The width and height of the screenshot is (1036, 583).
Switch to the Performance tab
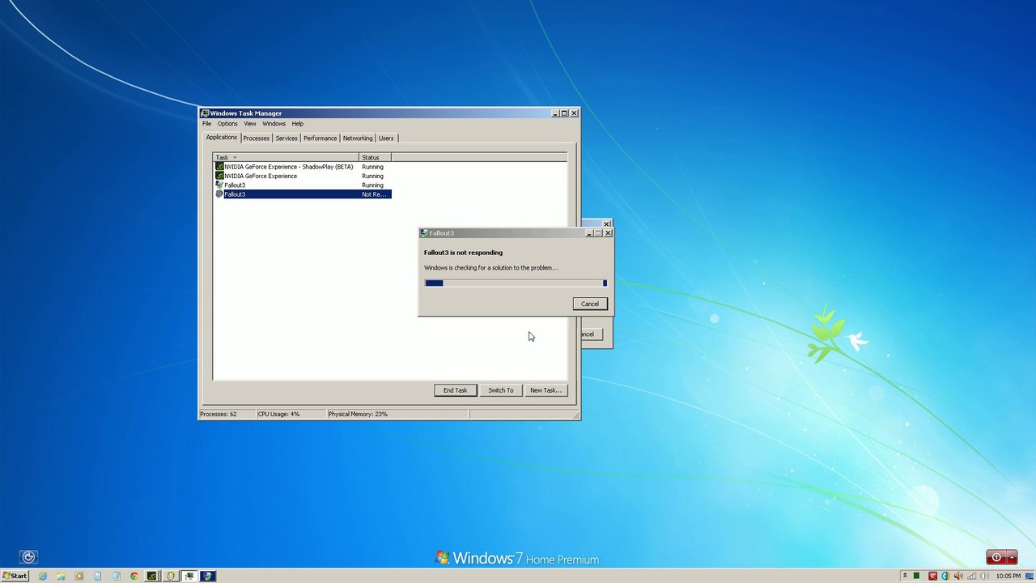tap(320, 138)
